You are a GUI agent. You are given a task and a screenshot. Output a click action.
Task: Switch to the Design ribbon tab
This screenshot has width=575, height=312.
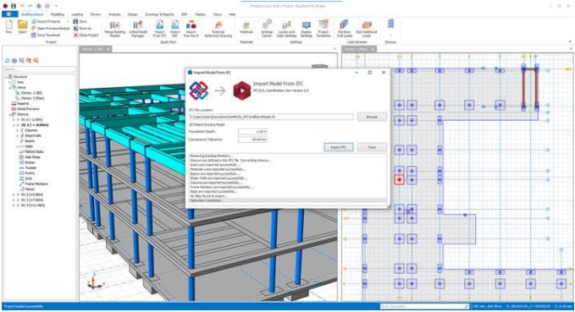point(132,14)
